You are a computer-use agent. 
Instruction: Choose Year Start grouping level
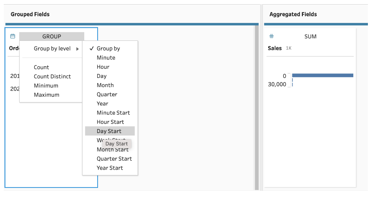pos(110,167)
